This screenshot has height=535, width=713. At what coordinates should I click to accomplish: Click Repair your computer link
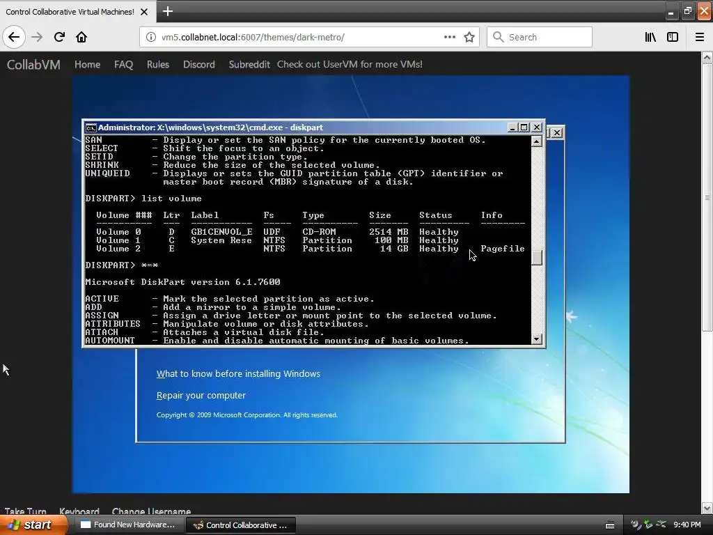click(x=201, y=396)
